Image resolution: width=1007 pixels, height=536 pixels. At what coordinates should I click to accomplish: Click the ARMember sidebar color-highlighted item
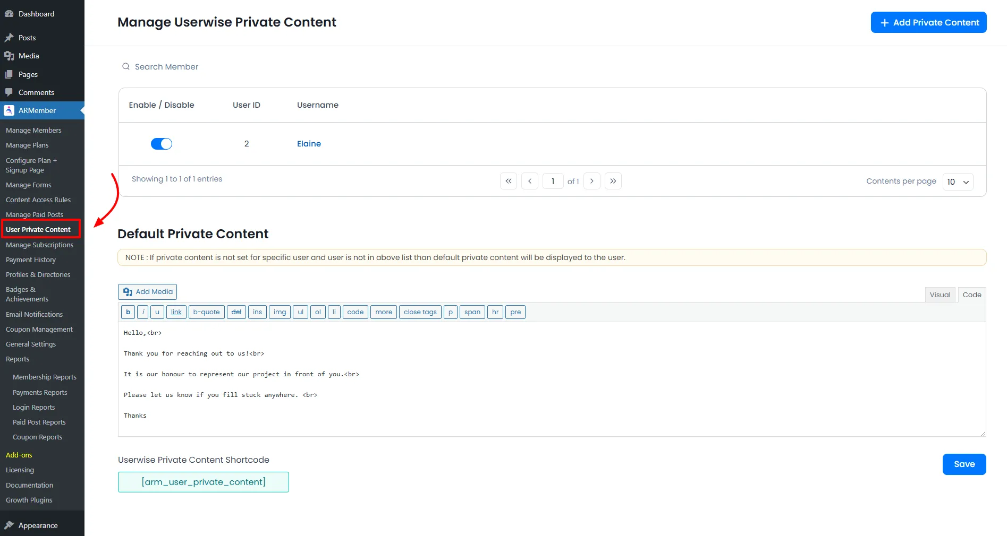[x=37, y=110]
